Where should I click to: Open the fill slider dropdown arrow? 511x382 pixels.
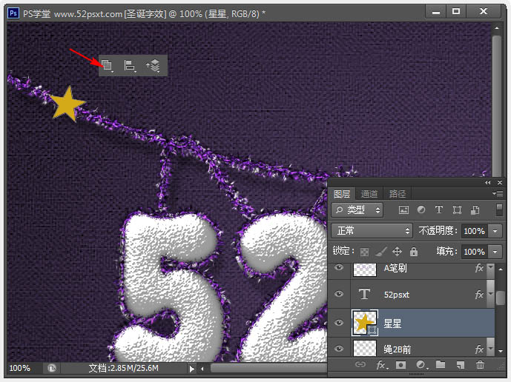click(x=495, y=252)
